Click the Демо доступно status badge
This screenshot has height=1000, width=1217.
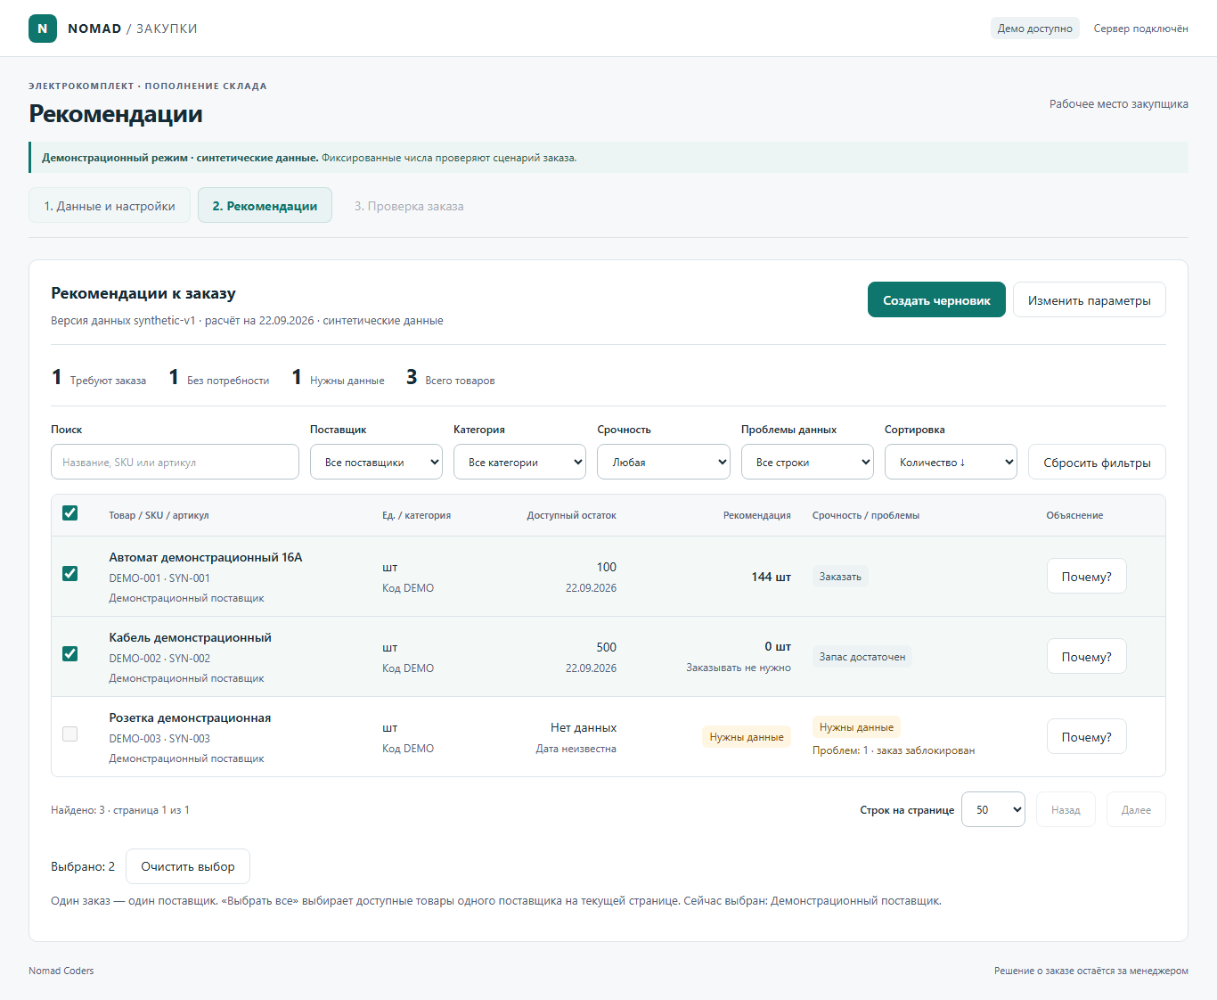pos(1035,29)
